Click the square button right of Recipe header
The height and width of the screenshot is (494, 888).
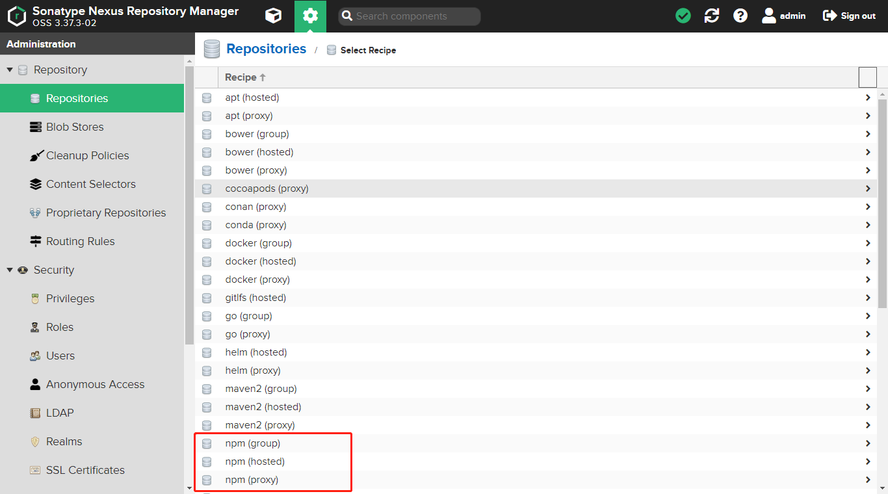(x=868, y=77)
